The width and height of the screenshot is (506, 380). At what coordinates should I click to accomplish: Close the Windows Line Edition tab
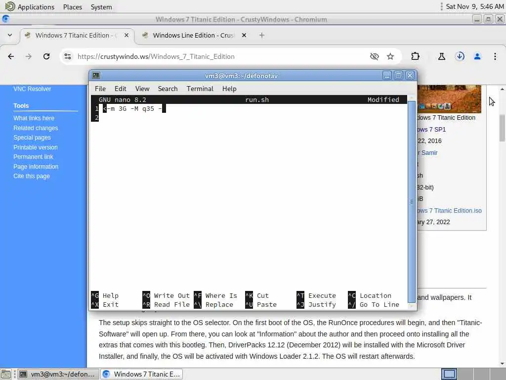point(244,35)
